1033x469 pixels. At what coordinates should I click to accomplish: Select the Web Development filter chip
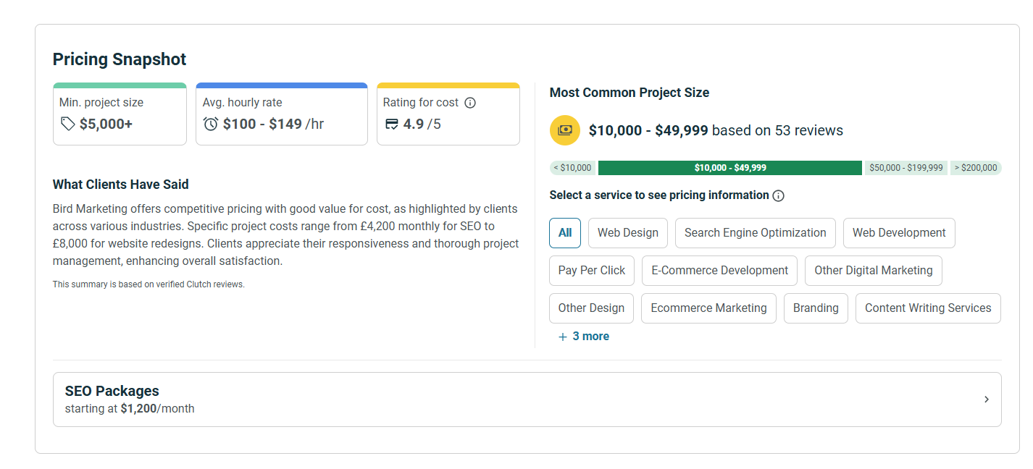pyautogui.click(x=899, y=233)
